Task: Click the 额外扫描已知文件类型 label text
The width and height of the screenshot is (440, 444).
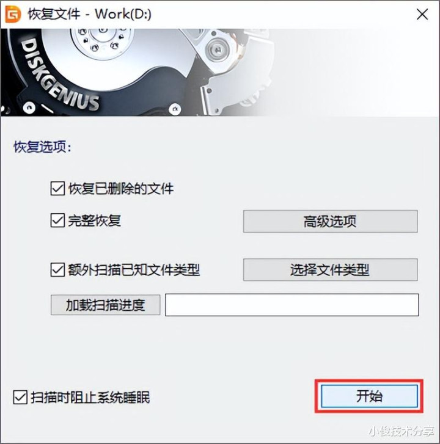Action: coord(134,269)
